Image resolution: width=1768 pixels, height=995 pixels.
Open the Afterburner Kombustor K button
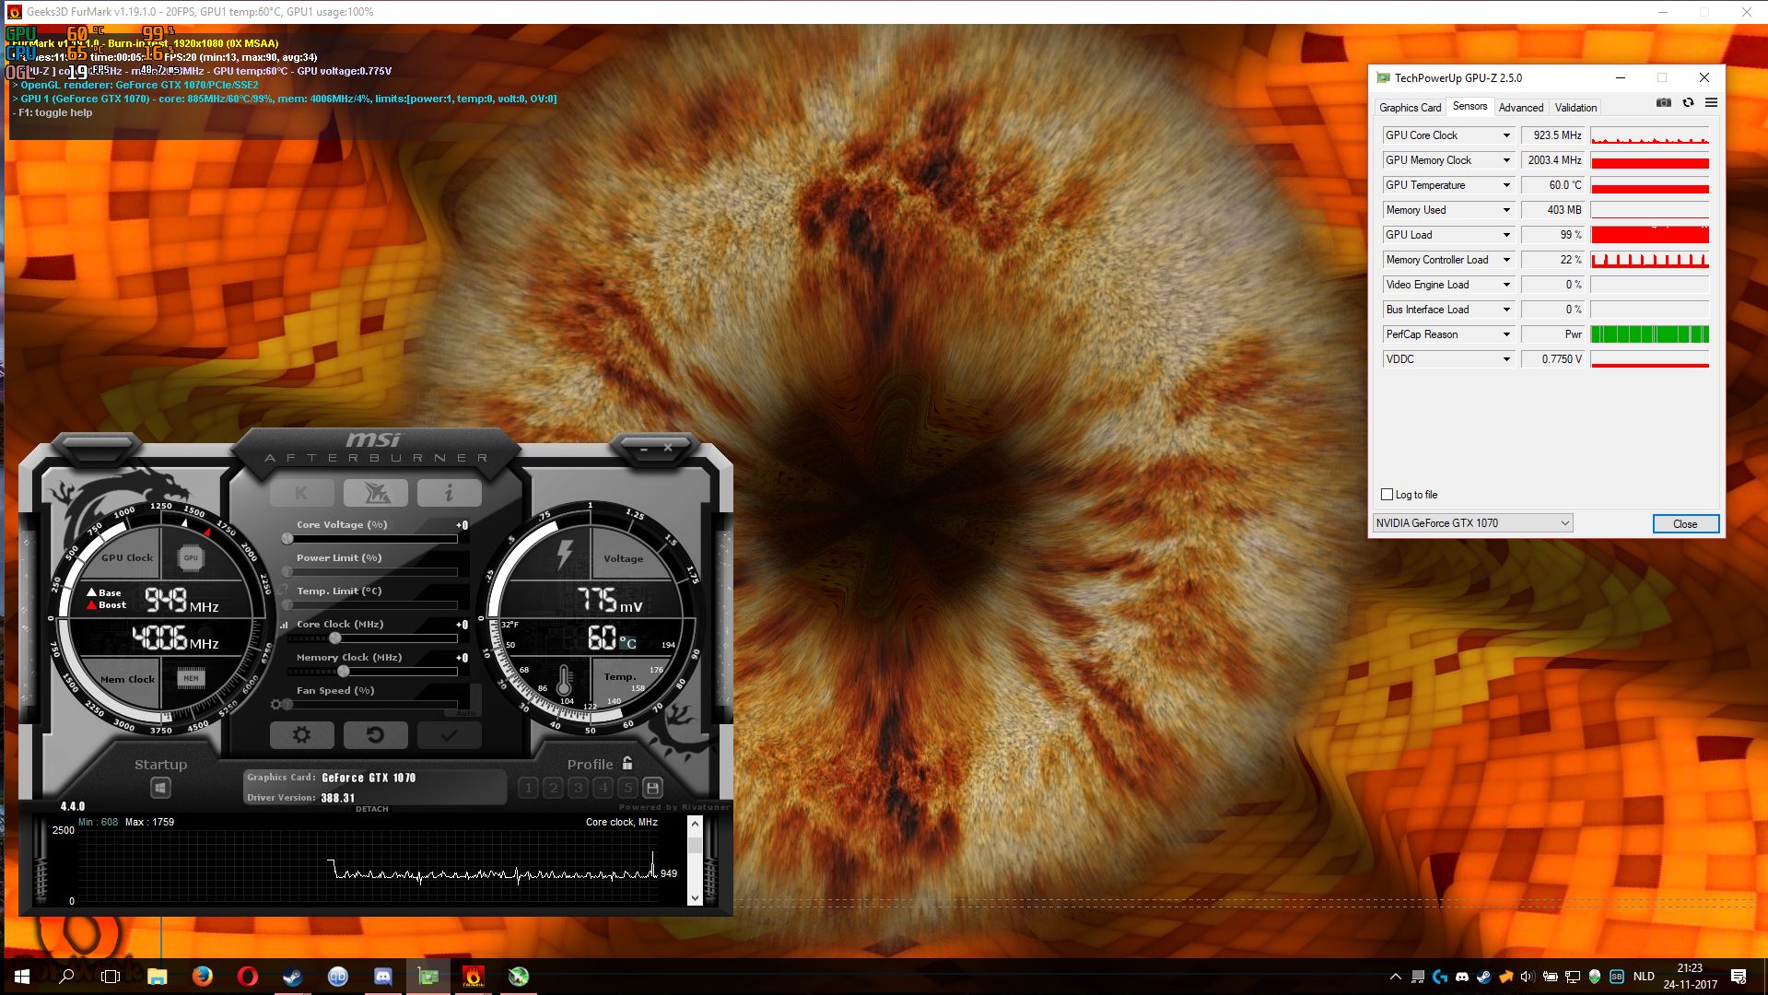tap(301, 493)
